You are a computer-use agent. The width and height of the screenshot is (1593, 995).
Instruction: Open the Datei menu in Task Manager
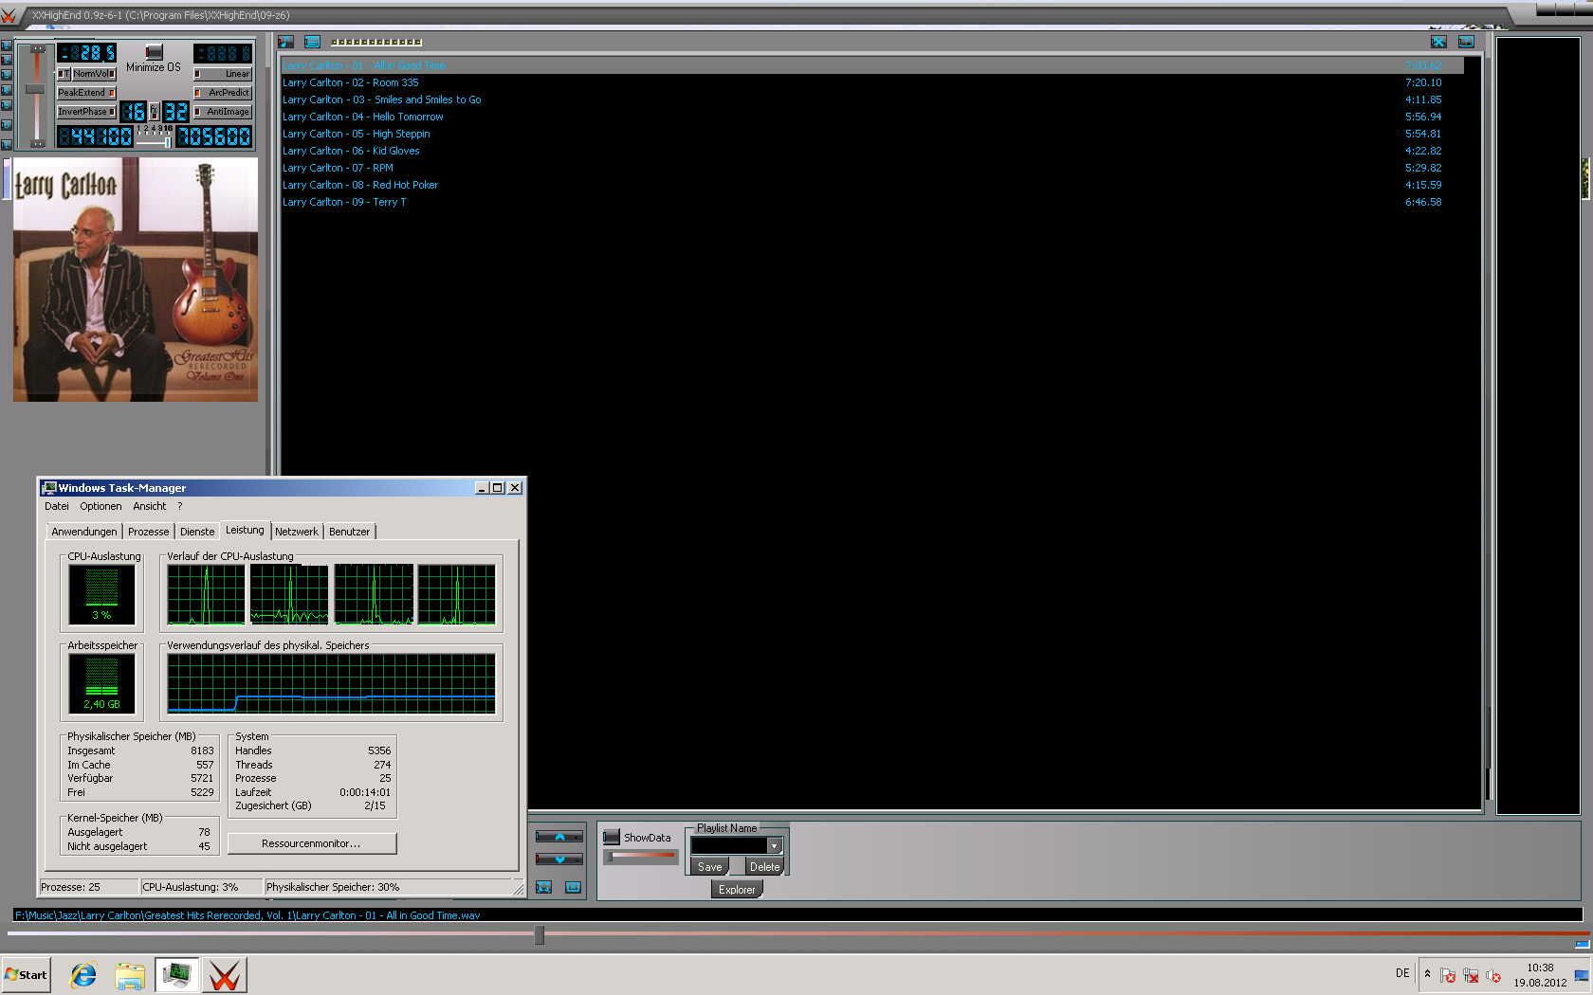tap(57, 506)
